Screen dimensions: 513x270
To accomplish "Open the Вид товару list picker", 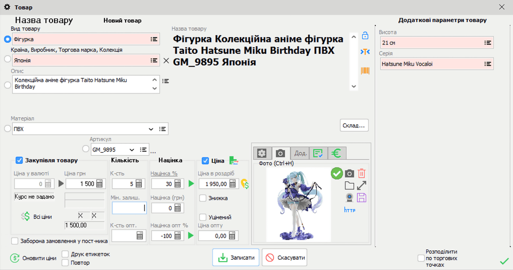I will click(154, 39).
